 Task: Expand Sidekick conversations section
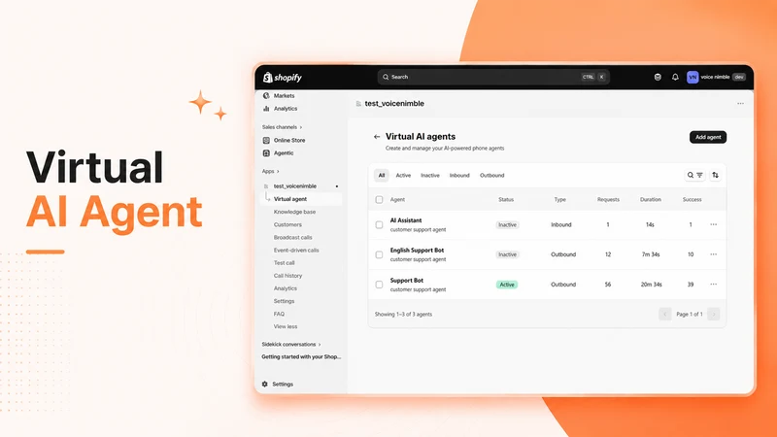pos(291,345)
